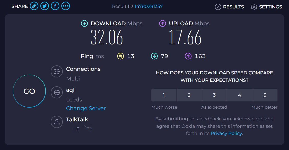
Task: Click the TalkTalk ISP person icon
Action: point(57,122)
